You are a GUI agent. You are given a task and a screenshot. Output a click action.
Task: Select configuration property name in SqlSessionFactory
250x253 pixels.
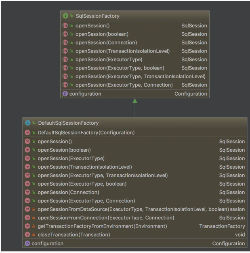[85, 94]
